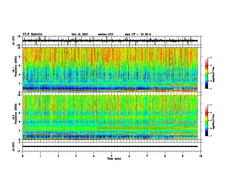This screenshot has width=226, height=175.
Task: Click the 'station=OUJ' label
Action: [x=106, y=34]
